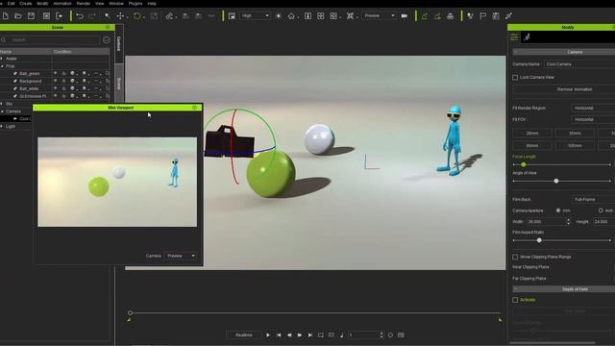Choose the 80mm lens preset
Image resolution: width=615 pixels, height=346 pixels.
pos(531,145)
